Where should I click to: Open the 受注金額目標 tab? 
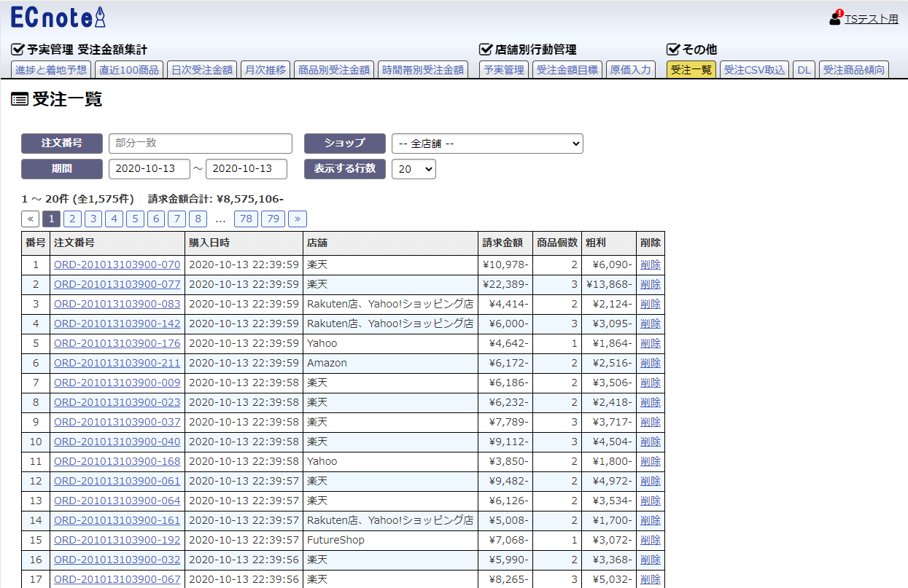click(567, 70)
